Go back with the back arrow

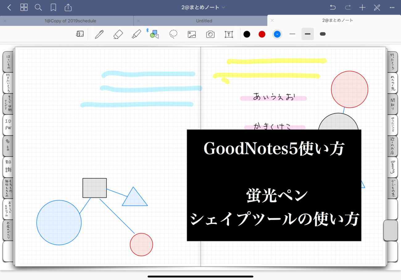[9, 7]
